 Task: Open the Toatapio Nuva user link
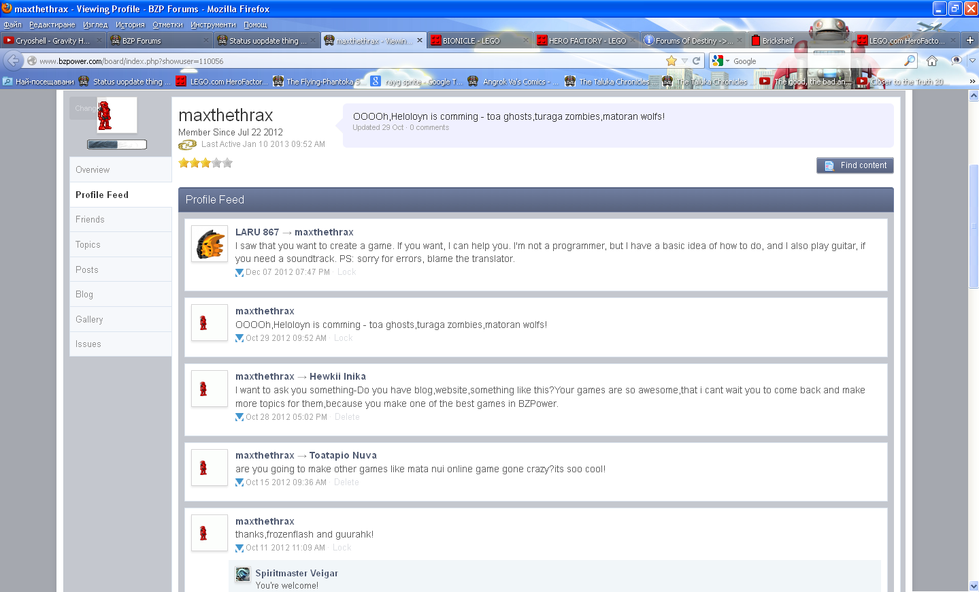pos(343,455)
